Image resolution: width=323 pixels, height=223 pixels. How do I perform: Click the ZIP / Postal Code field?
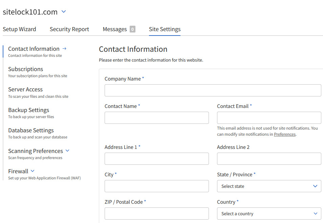[x=156, y=214]
